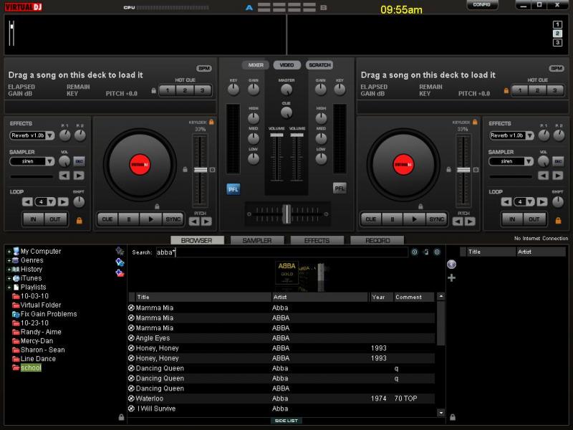Open the VIDEO mixer tab
Viewport: 573px width, 430px height.
click(x=286, y=65)
